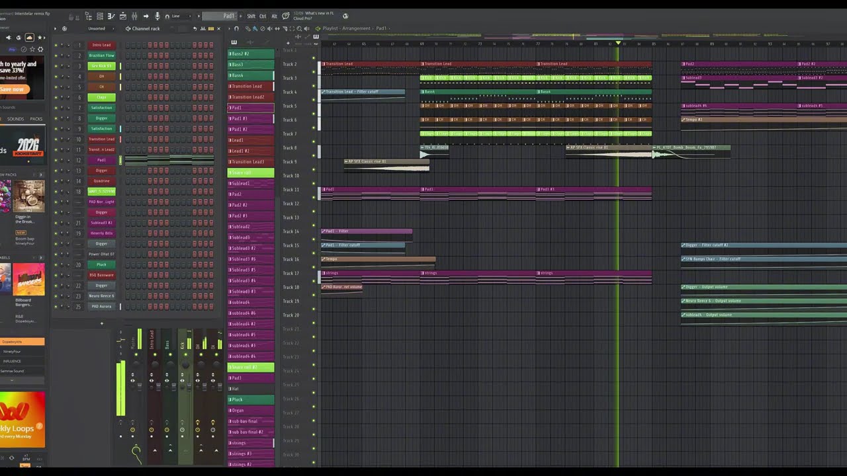Click the Ctrl modifier button

[x=263, y=16]
